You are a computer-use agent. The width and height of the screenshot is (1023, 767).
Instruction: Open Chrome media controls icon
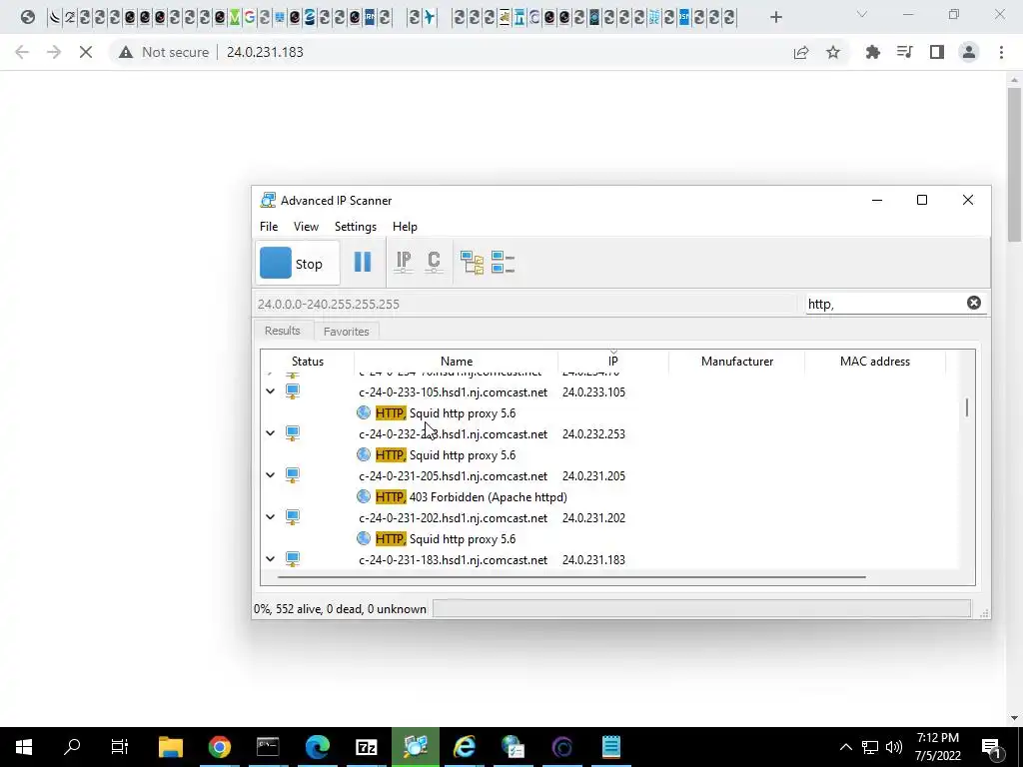[x=904, y=52]
